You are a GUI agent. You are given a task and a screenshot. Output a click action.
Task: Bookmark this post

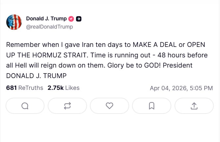(x=151, y=106)
